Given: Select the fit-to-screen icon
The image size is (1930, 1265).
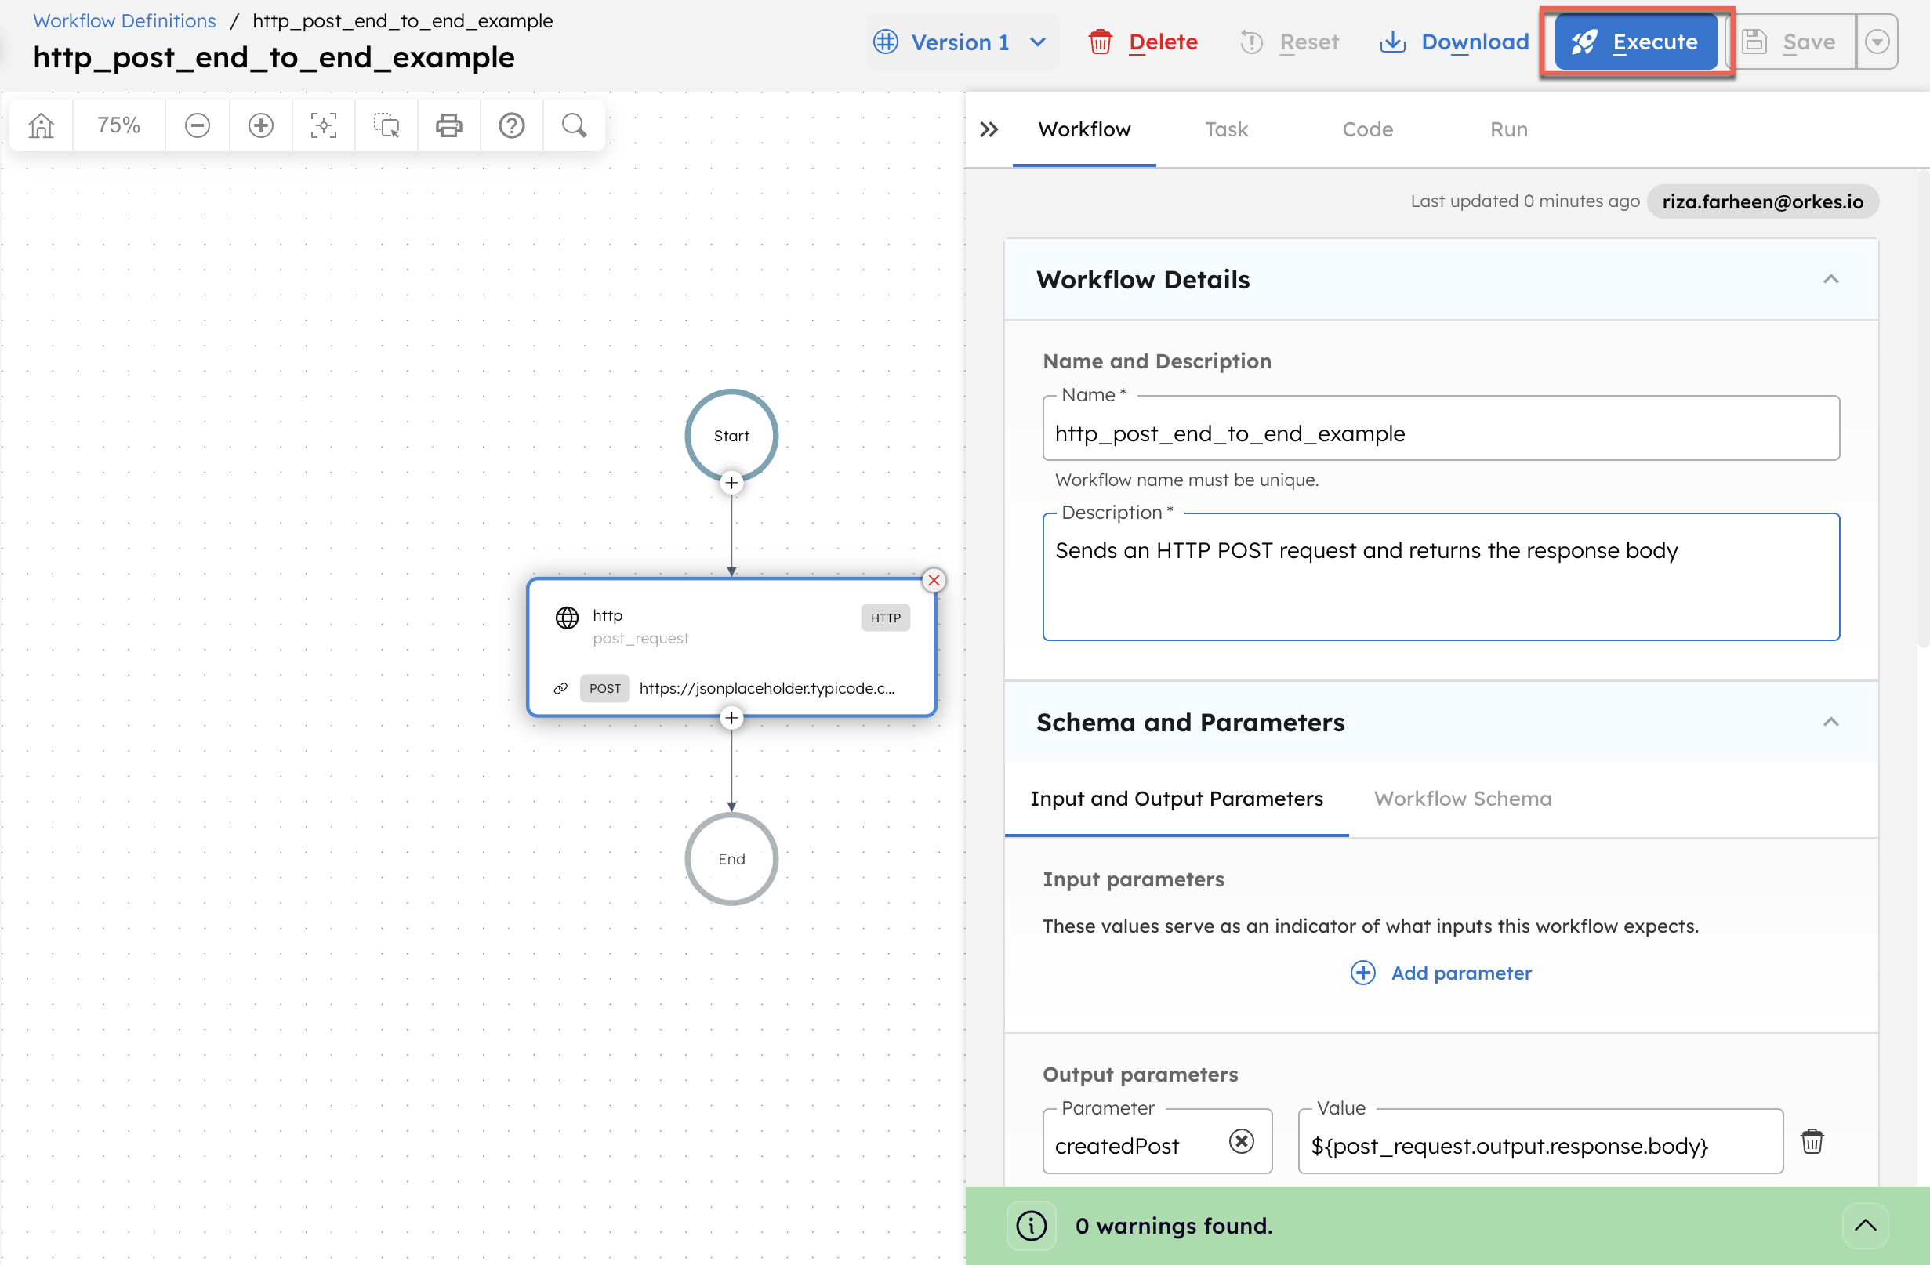Looking at the screenshot, I should coord(323,125).
